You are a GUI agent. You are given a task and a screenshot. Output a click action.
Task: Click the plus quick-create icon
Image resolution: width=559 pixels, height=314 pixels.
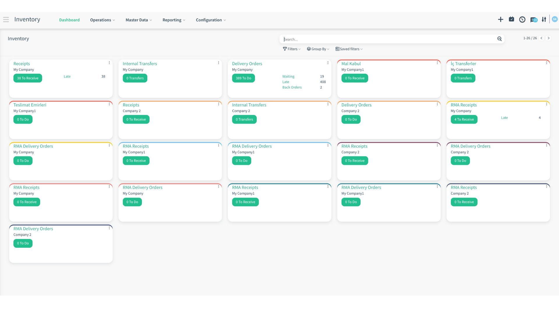pos(500,19)
